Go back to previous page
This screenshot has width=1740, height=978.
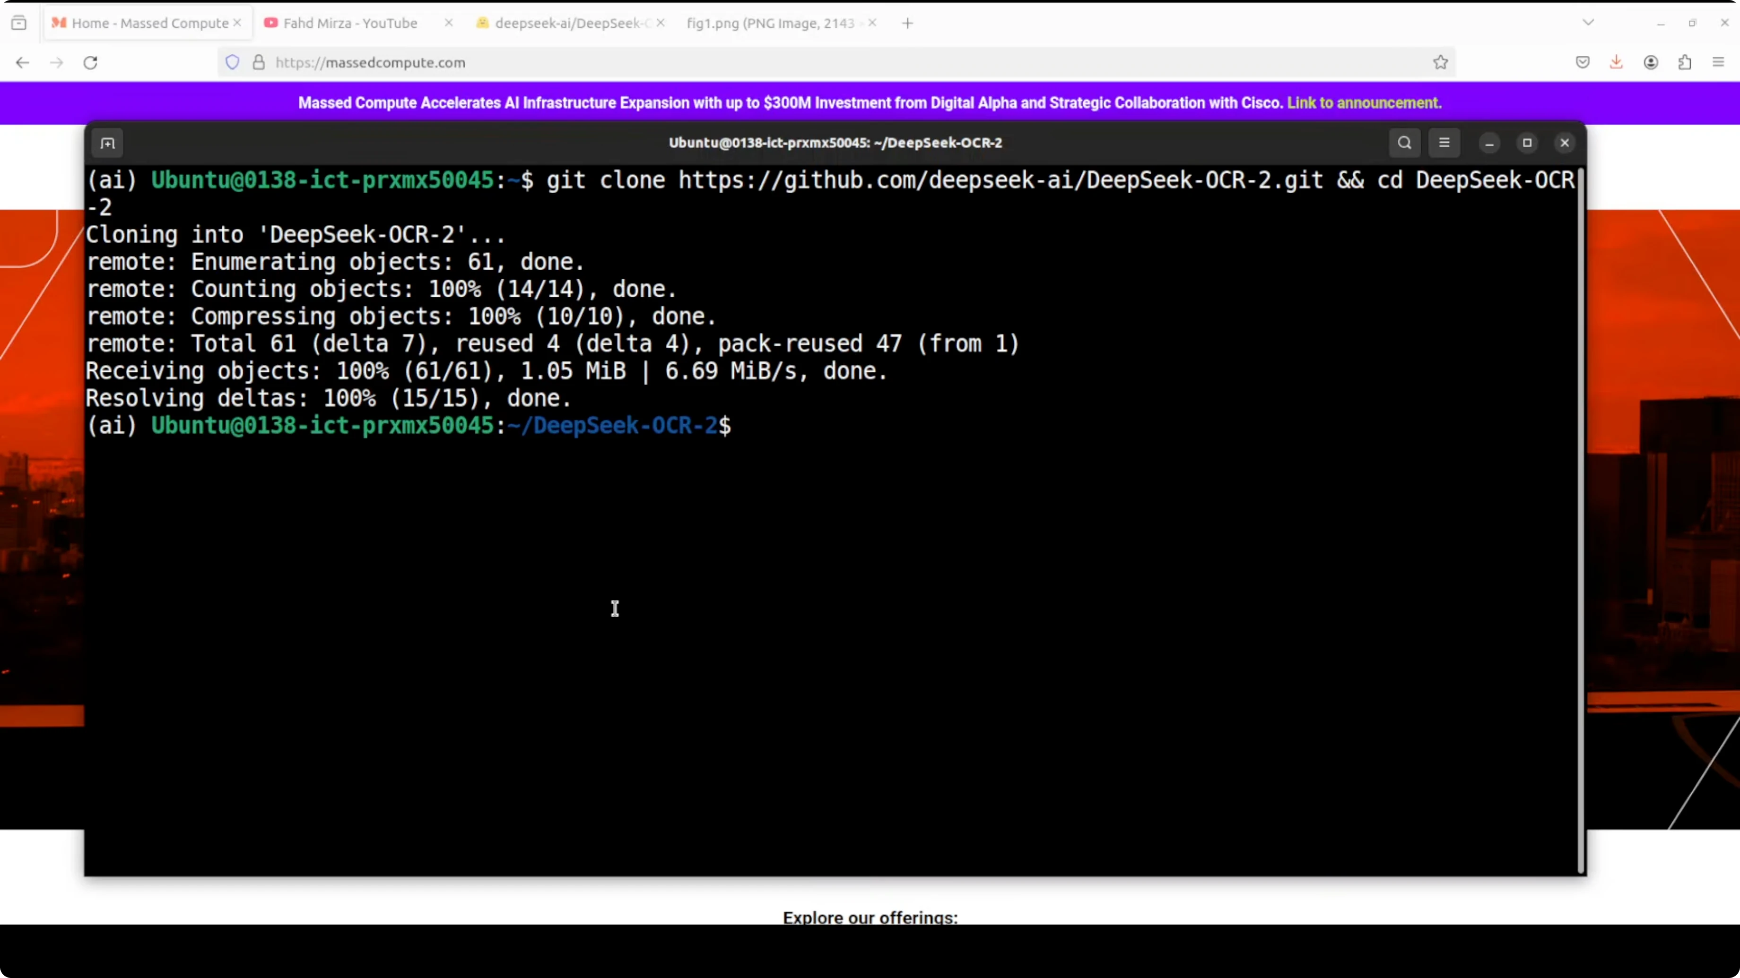(22, 63)
